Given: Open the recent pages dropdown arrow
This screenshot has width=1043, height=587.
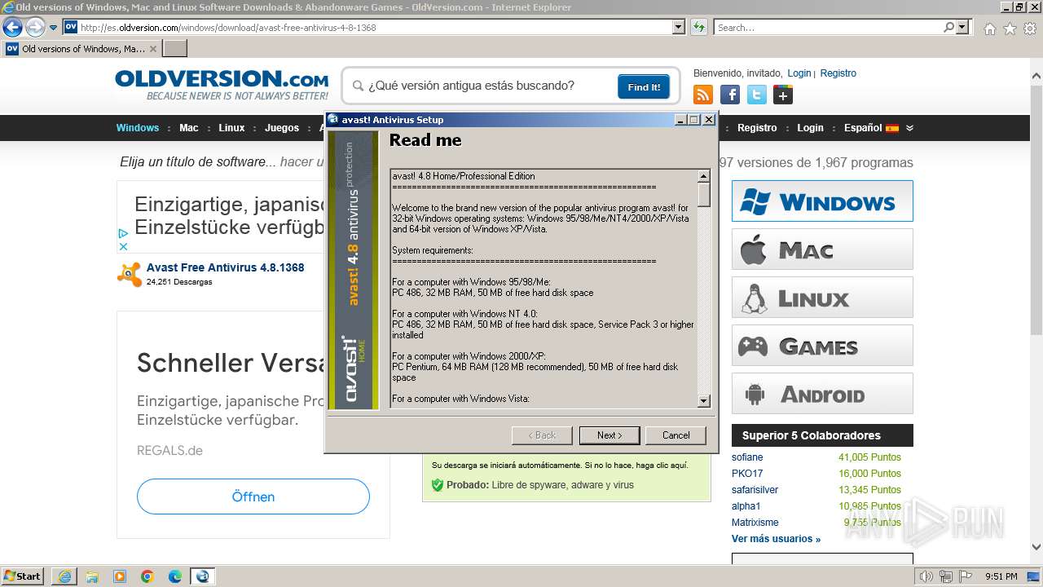Looking at the screenshot, I should [x=53, y=28].
